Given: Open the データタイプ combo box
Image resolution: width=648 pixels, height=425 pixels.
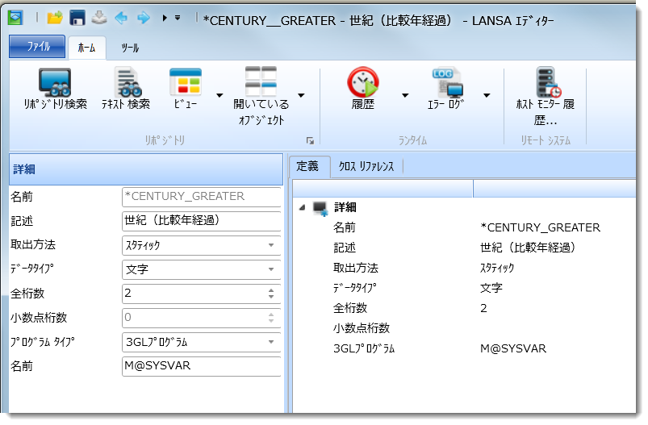Looking at the screenshot, I should pos(202,269).
